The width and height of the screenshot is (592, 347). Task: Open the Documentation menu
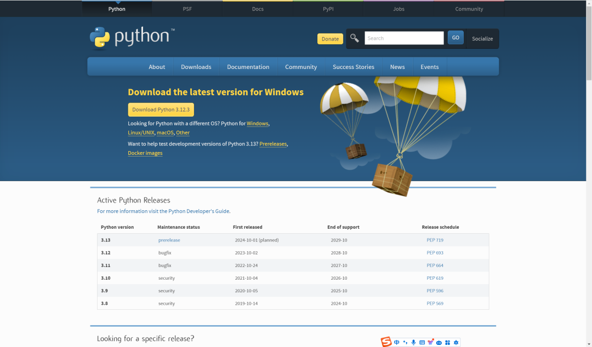[248, 67]
